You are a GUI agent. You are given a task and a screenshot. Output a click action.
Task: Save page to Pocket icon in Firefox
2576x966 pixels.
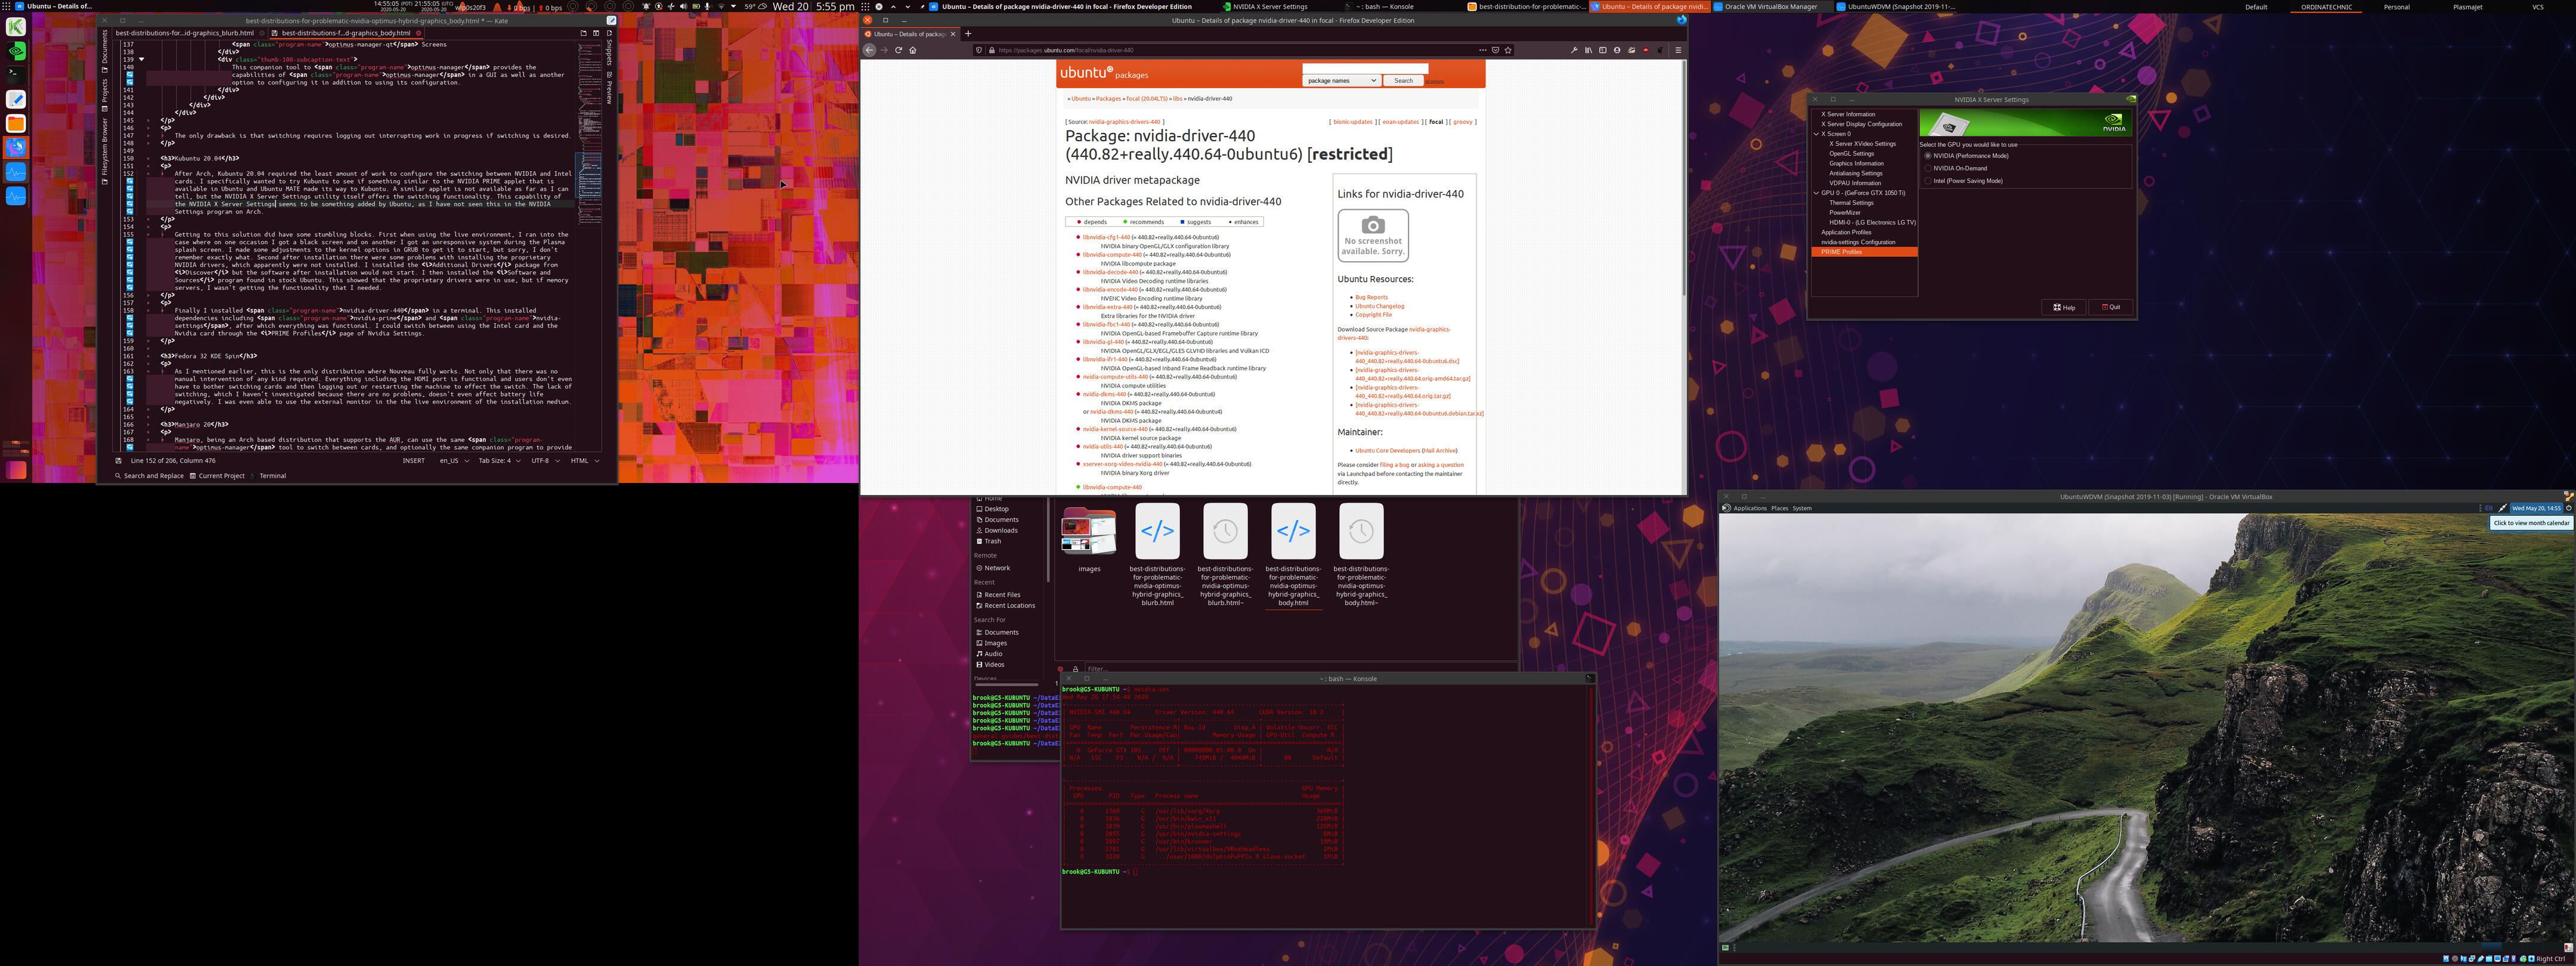[x=1495, y=50]
